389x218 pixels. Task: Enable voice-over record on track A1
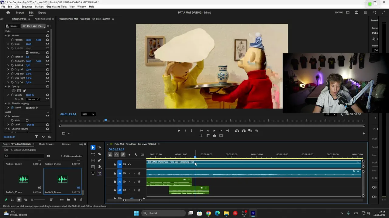pos(139,173)
